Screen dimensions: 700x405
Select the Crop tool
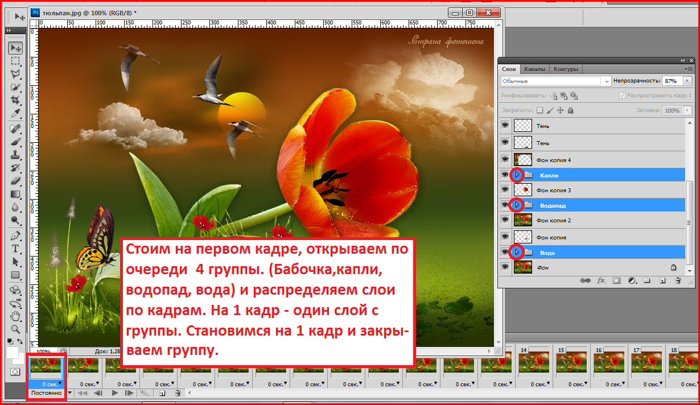pos(15,100)
